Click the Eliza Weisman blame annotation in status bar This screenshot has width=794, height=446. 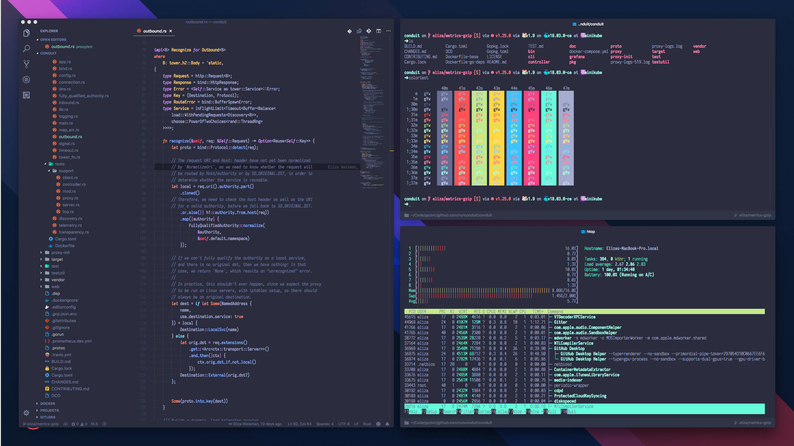[x=255, y=424]
